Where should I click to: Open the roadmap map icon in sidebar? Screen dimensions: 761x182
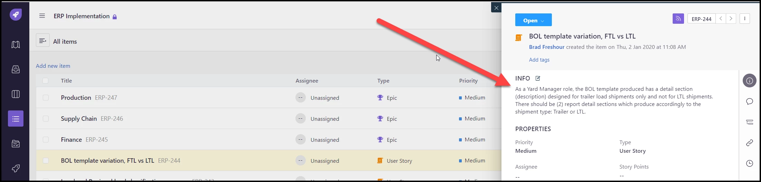(16, 45)
